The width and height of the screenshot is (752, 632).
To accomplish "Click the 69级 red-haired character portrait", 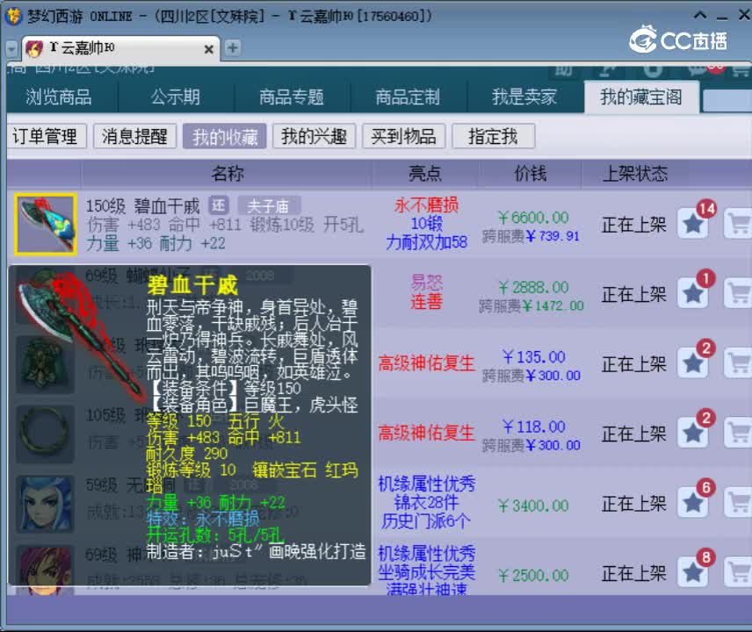I will pyautogui.click(x=45, y=571).
